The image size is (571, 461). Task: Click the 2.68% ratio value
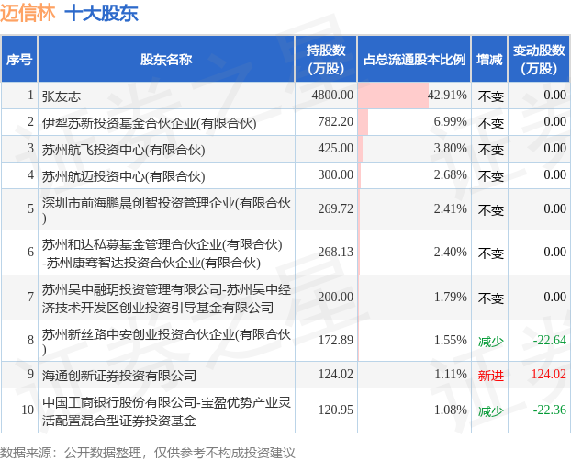tap(450, 174)
